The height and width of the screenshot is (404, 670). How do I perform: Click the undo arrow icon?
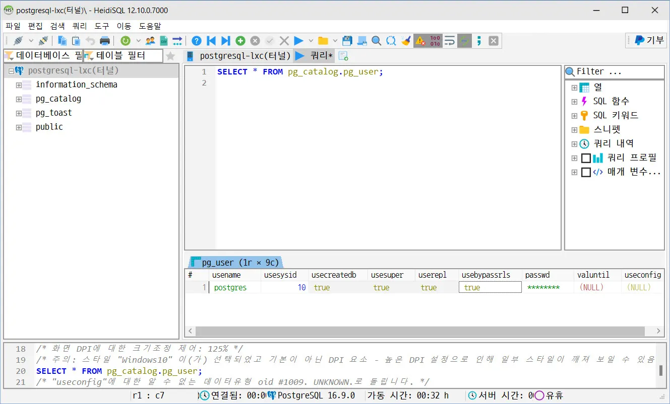pos(91,41)
